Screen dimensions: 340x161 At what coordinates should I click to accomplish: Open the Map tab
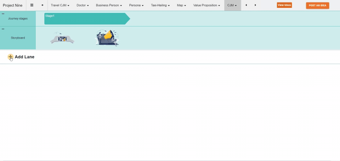tap(181, 5)
